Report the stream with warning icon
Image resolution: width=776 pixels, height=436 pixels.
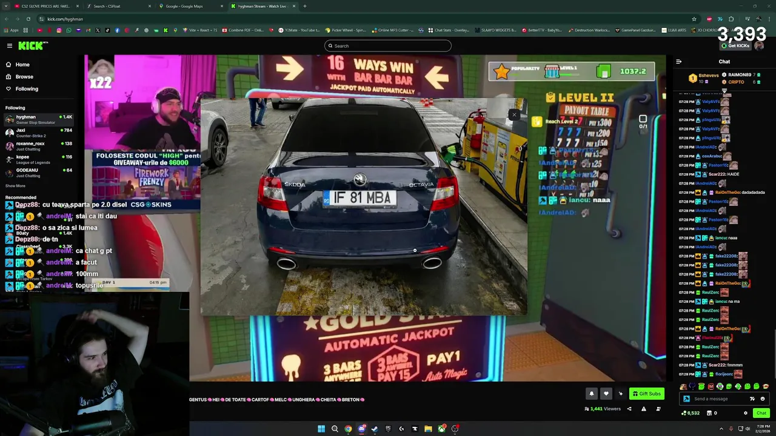pos(643,409)
